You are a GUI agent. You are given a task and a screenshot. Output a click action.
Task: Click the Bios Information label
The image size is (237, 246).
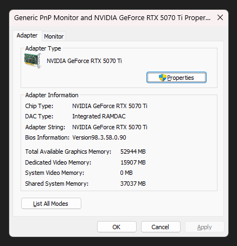(47, 137)
